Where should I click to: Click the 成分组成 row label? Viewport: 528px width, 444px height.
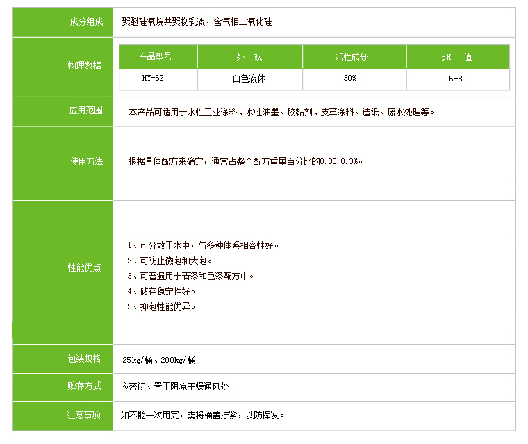tap(86, 22)
